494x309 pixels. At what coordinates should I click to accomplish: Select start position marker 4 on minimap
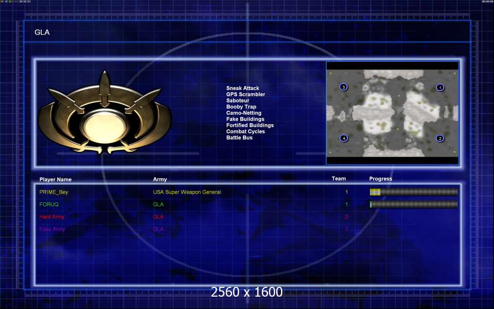(344, 138)
